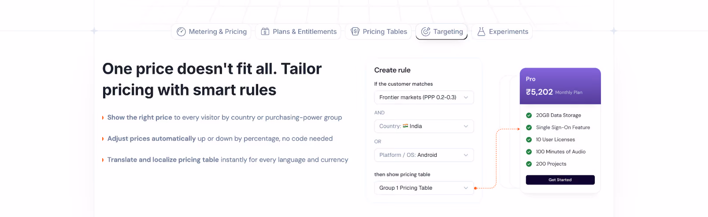Click 'Translate and localize pricing table' text
The width and height of the screenshot is (708, 217).
pos(163,160)
